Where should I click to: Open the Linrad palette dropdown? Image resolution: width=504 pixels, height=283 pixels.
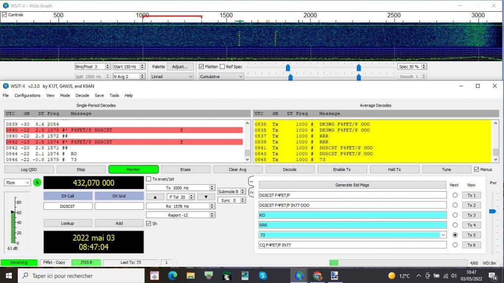pyautogui.click(x=172, y=77)
